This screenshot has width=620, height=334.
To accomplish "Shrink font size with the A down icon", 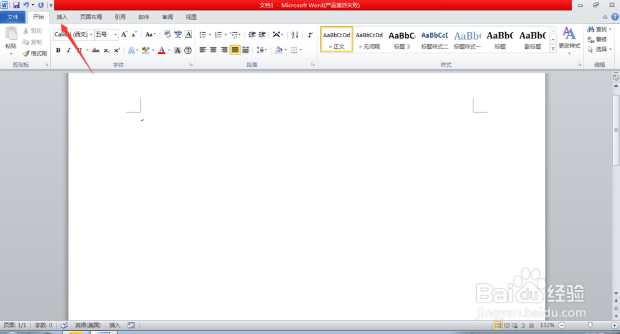I will coord(134,34).
